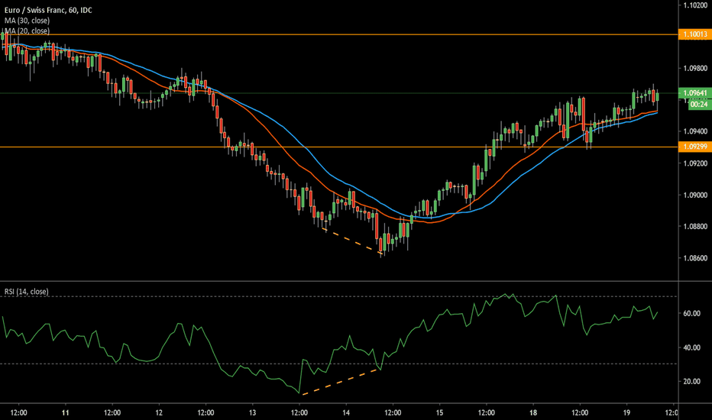Click the 1.08600 price axis label
This screenshot has height=420, width=712.
click(694, 260)
